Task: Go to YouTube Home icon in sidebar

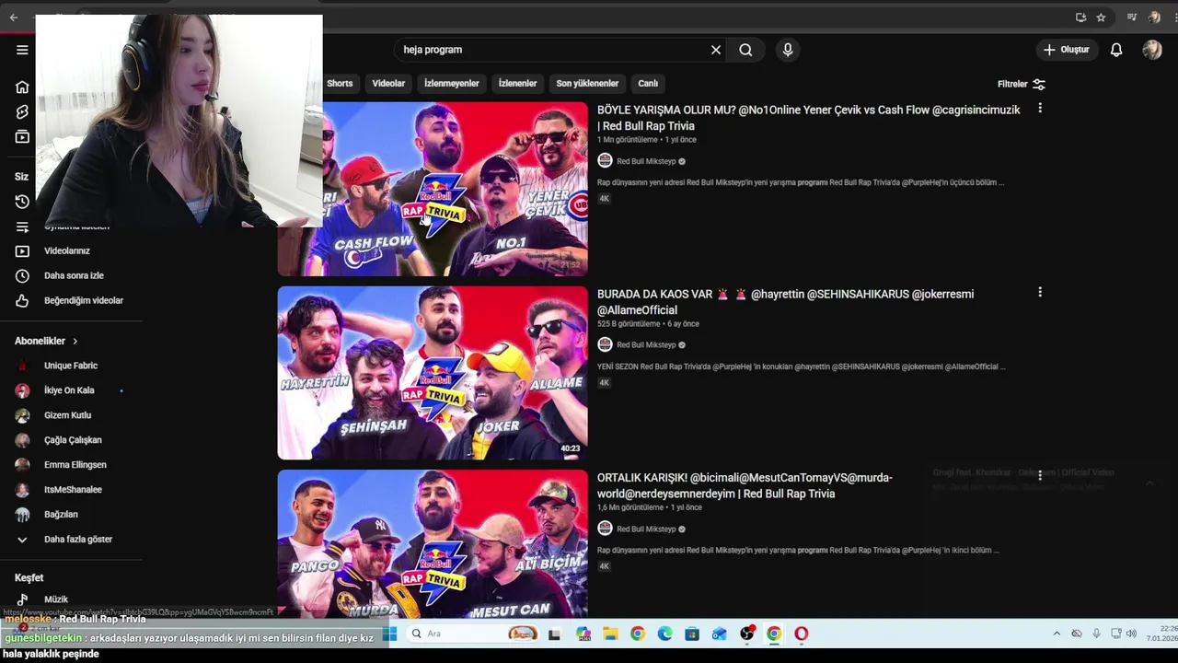Action: pos(22,87)
